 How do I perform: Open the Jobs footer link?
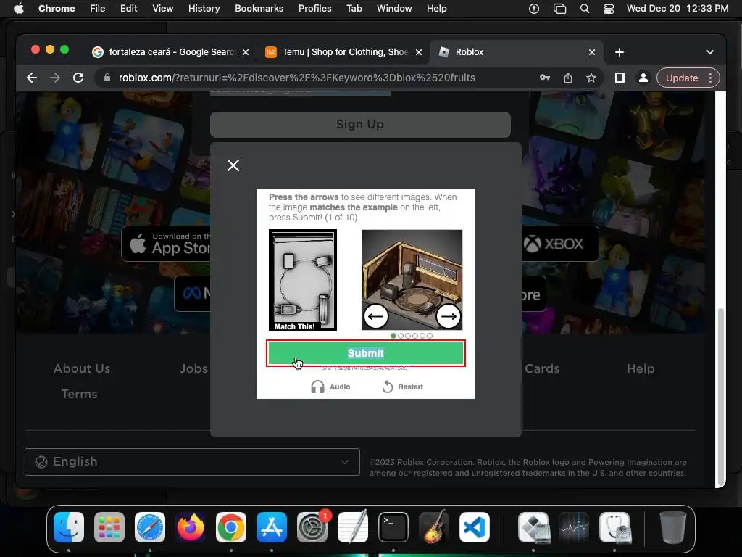(x=193, y=368)
